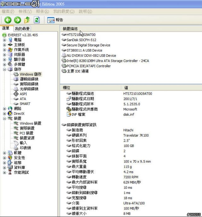Collapse the 裝置 tree node
The image size is (202, 217).
4,119
